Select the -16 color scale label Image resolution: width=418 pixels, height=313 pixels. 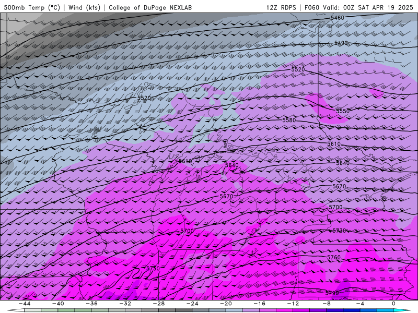[259, 304]
